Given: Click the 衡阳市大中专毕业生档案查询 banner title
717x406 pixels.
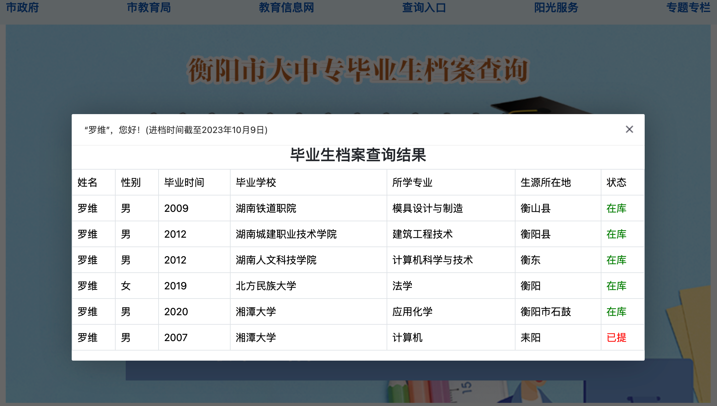Looking at the screenshot, I should pos(358,70).
